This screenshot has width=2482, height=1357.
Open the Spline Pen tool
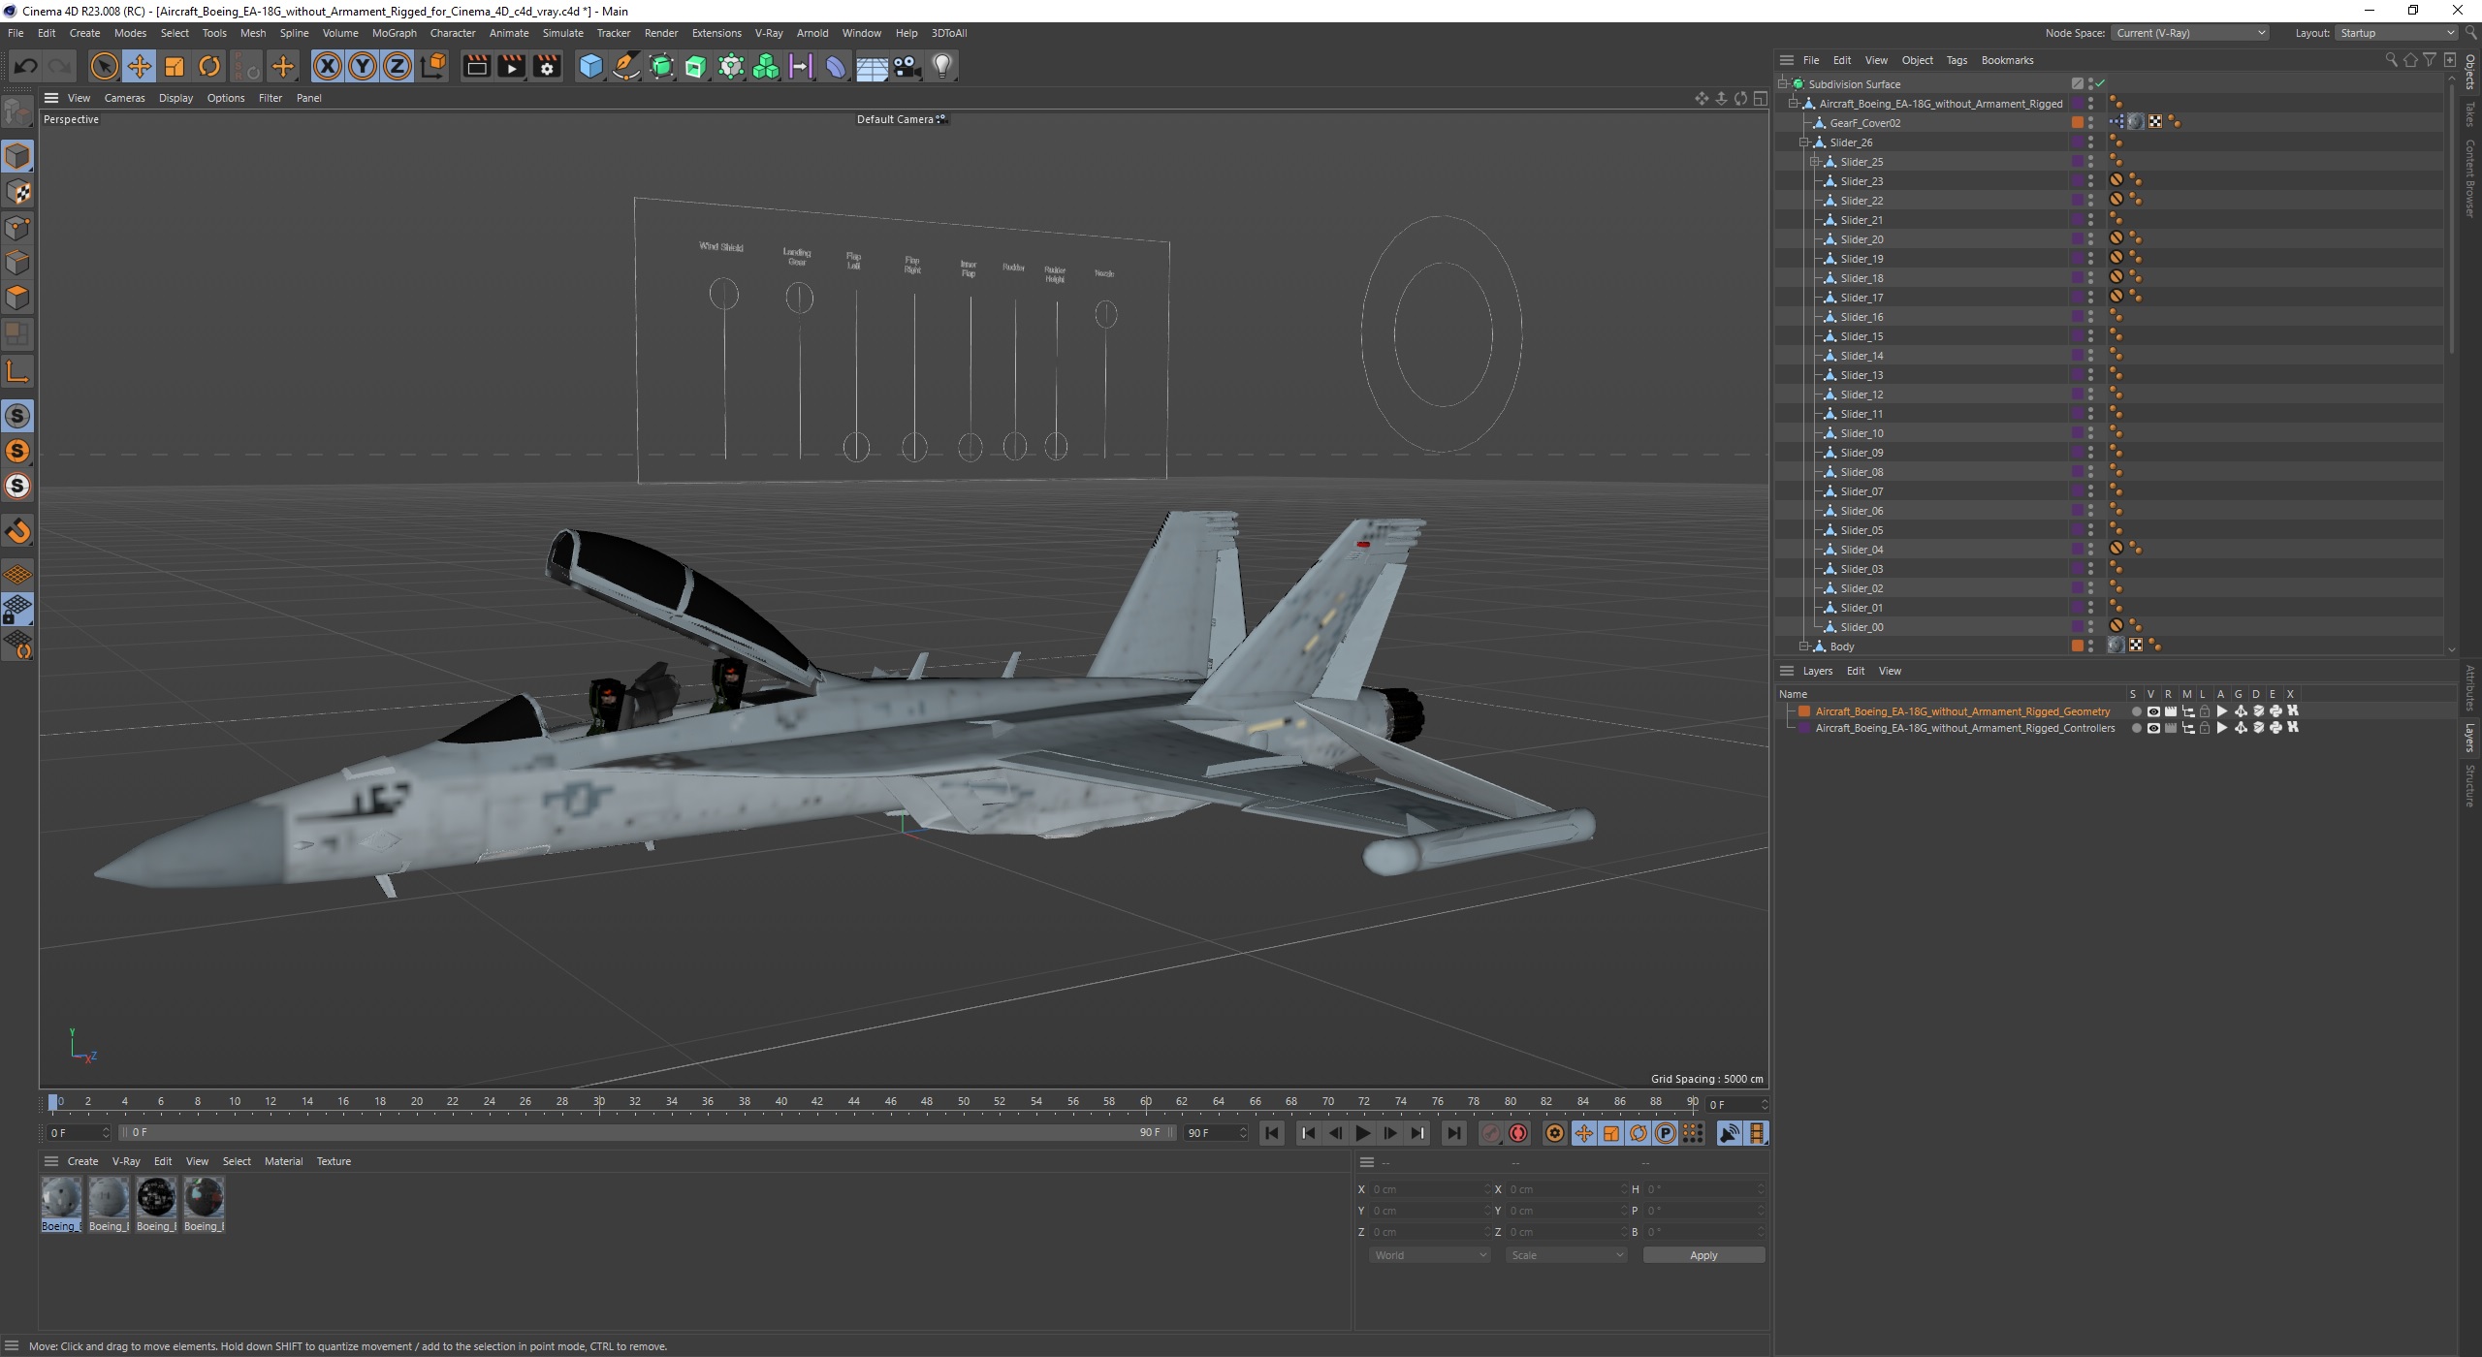(x=626, y=66)
